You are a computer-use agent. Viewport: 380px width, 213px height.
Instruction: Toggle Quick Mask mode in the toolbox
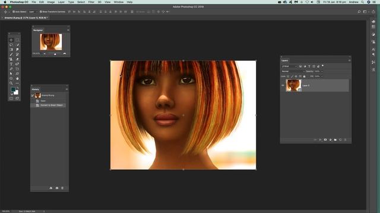coord(11,98)
